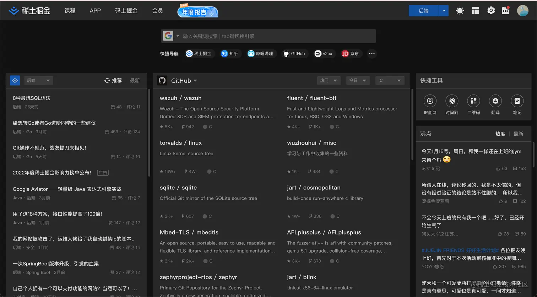Open the 热门 sort dropdown
This screenshot has height=297, width=537.
(329, 81)
